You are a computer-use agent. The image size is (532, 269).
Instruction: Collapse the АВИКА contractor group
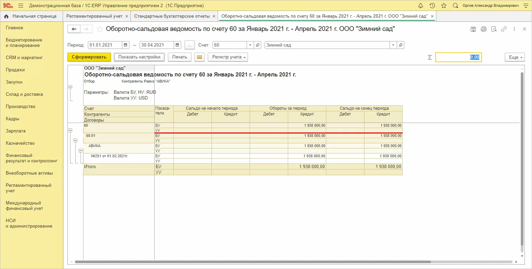pyautogui.click(x=81, y=150)
